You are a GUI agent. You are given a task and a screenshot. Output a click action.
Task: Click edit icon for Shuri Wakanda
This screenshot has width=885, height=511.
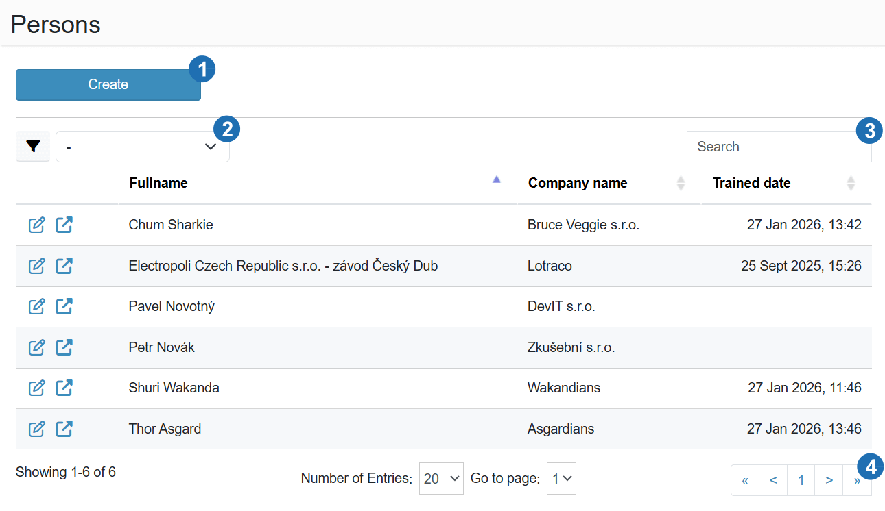click(37, 388)
